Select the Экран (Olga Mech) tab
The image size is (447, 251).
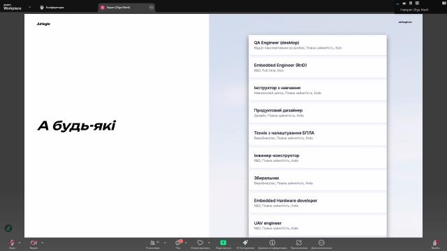click(x=126, y=8)
